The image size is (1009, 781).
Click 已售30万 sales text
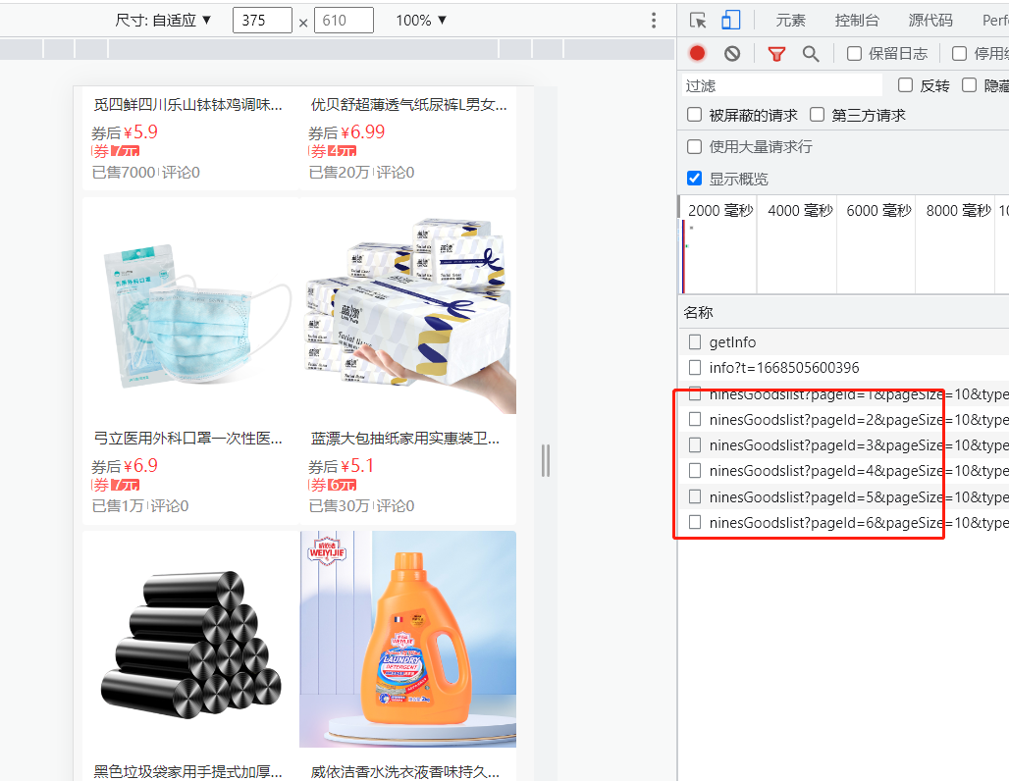(340, 506)
